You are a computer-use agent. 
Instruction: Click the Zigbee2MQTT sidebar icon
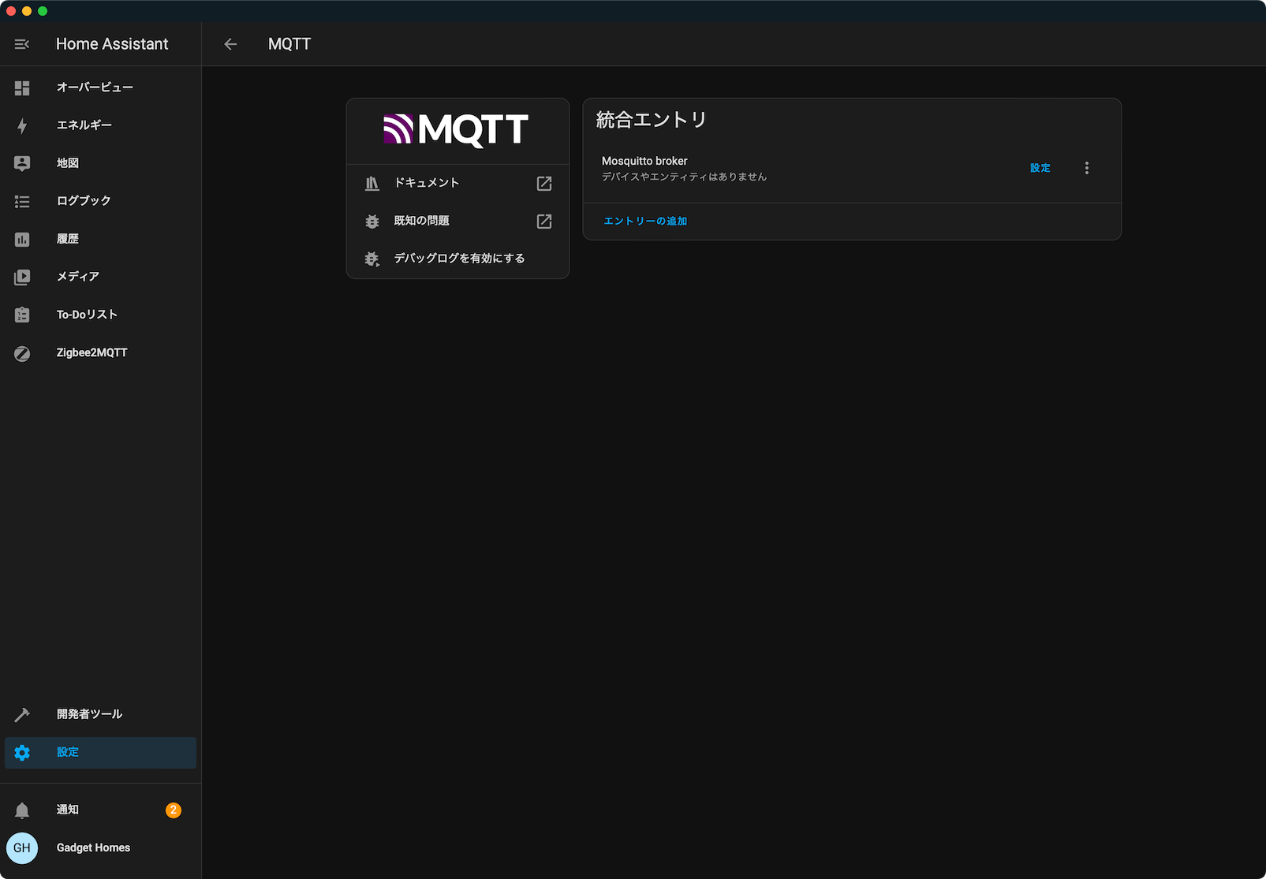22,353
